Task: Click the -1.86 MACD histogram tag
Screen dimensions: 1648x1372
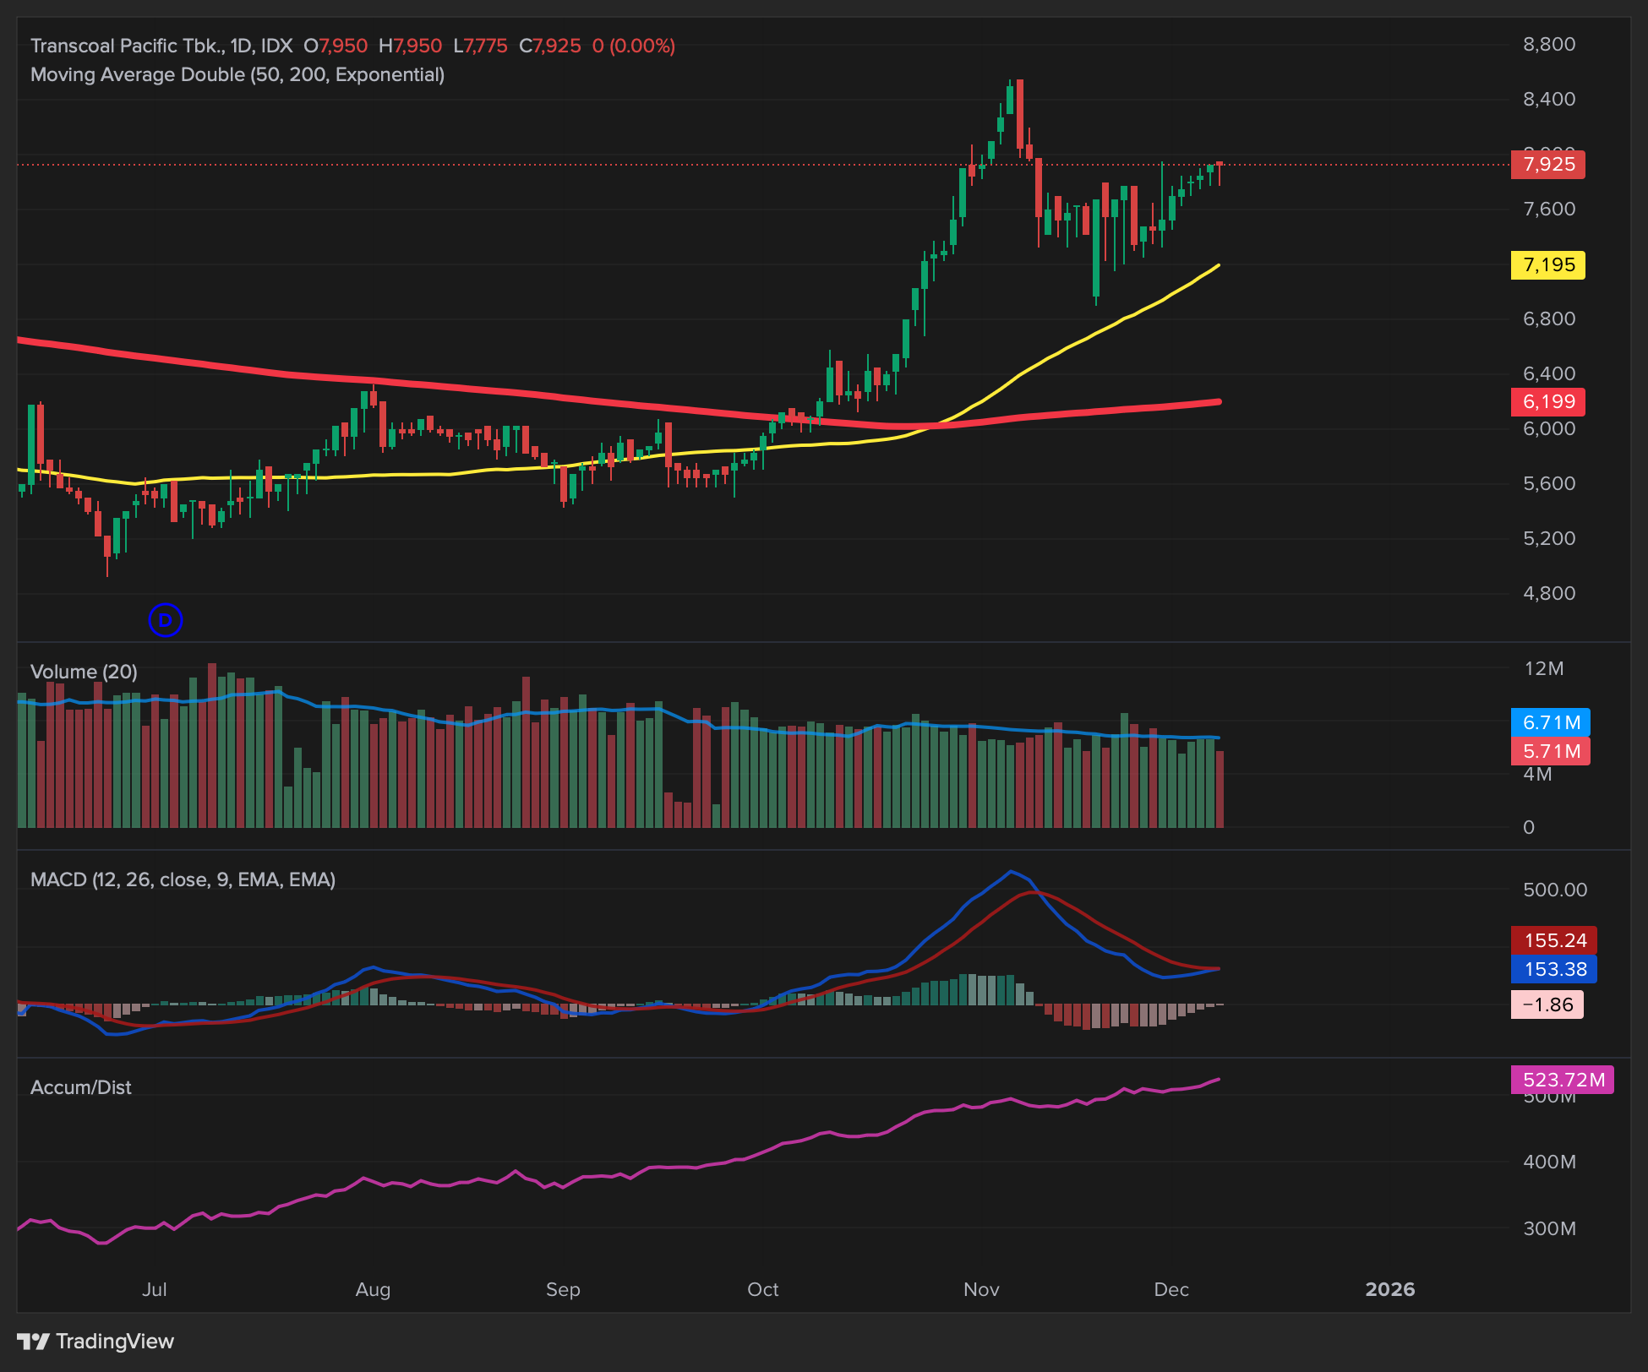Action: [x=1547, y=1004]
